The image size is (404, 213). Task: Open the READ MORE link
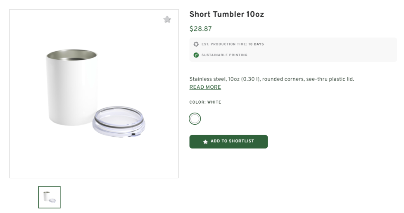(205, 87)
